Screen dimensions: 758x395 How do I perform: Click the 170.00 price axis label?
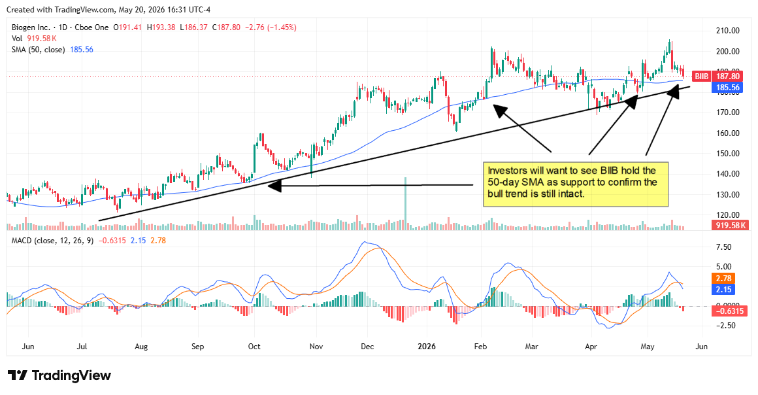point(727,112)
